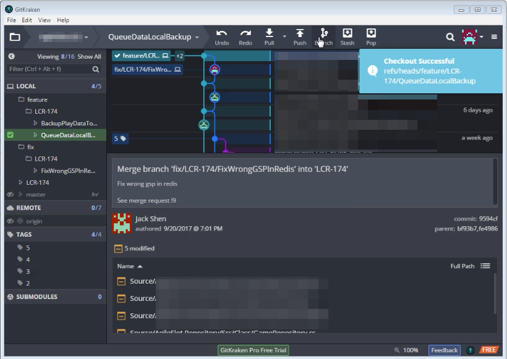This screenshot has height=359, width=507.
Task: Open the Edit menu
Action: click(x=27, y=20)
